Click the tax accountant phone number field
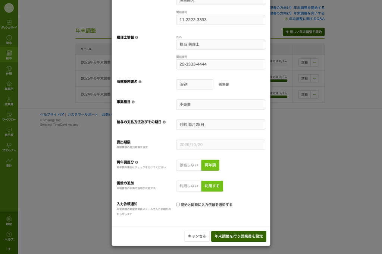 [221, 64]
